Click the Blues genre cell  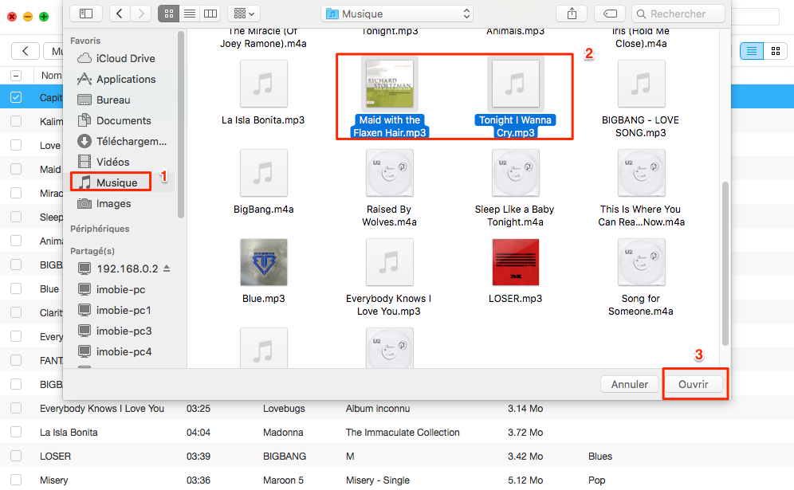coord(600,456)
